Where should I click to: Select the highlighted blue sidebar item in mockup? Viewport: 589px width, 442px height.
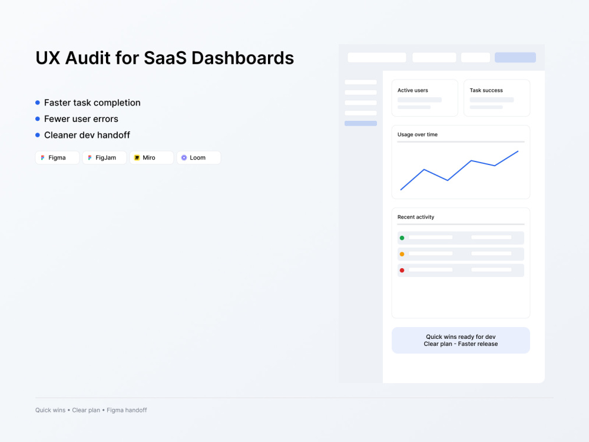pos(360,123)
